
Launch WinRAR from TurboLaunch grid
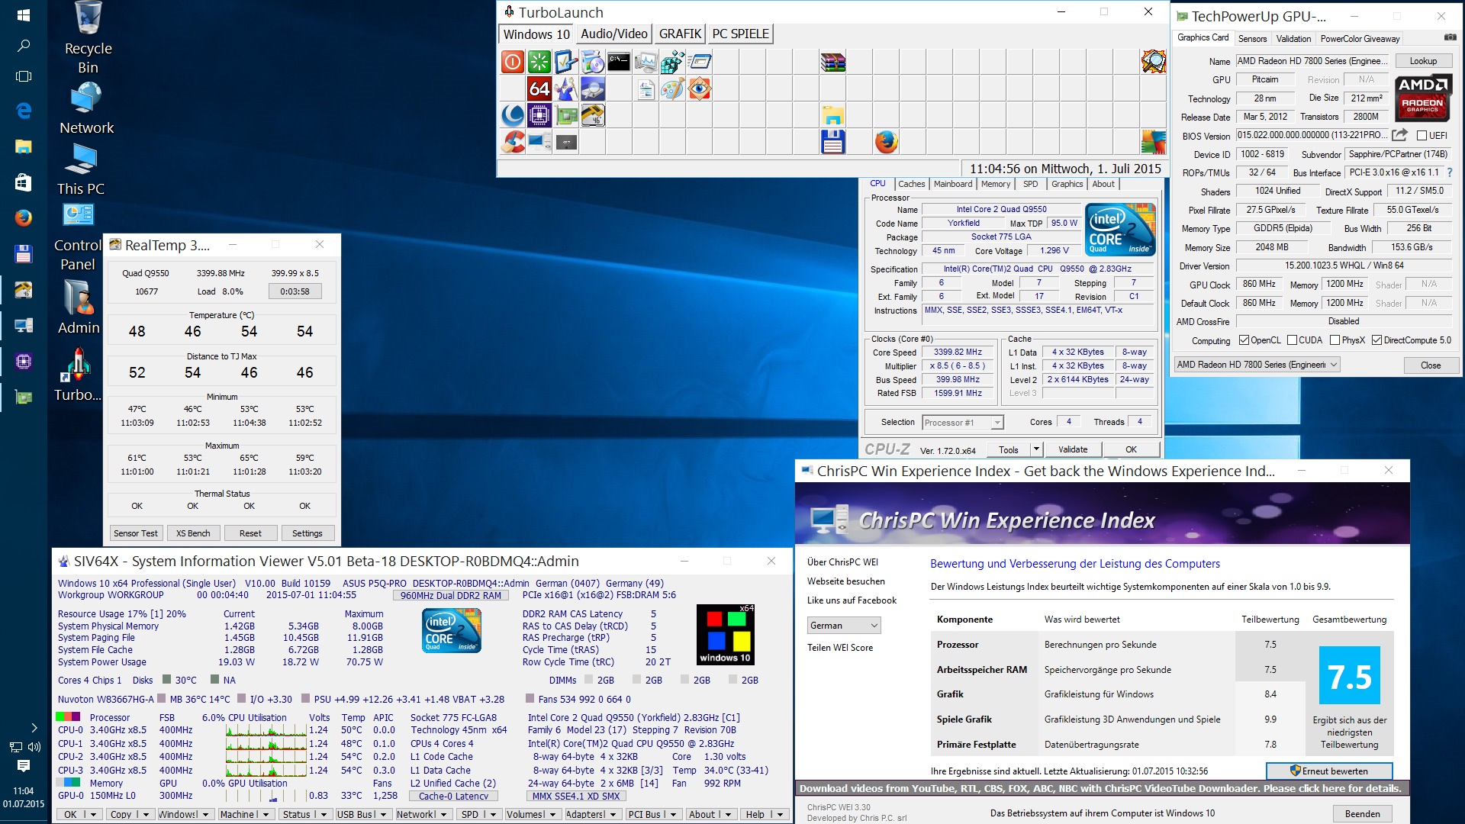[832, 62]
